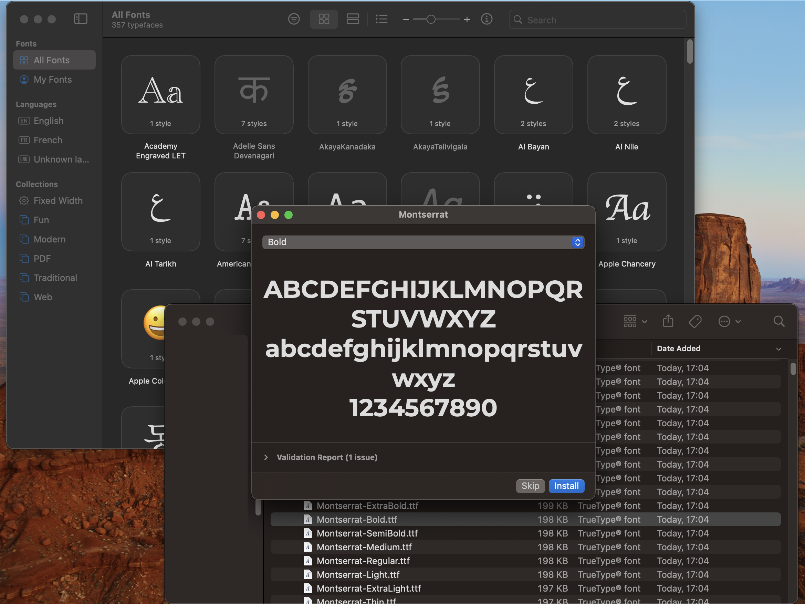Switch to samples view in Font Book
The height and width of the screenshot is (604, 805).
point(353,19)
